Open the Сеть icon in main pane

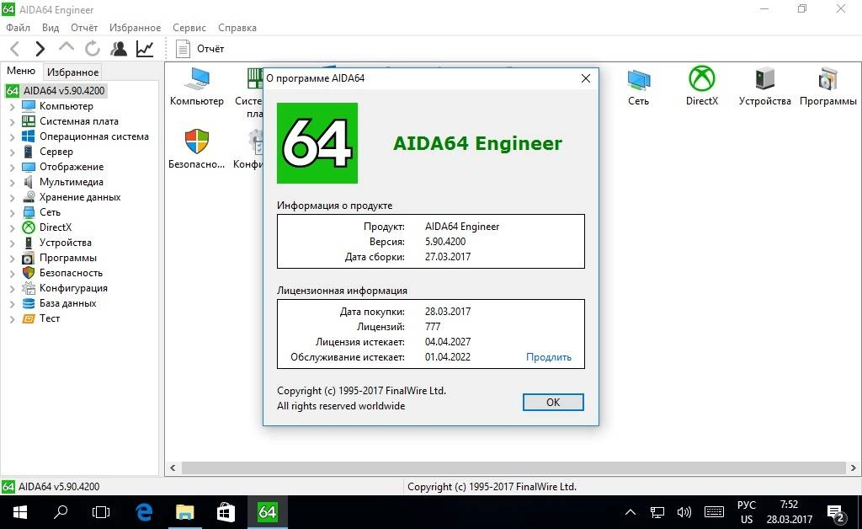(638, 86)
